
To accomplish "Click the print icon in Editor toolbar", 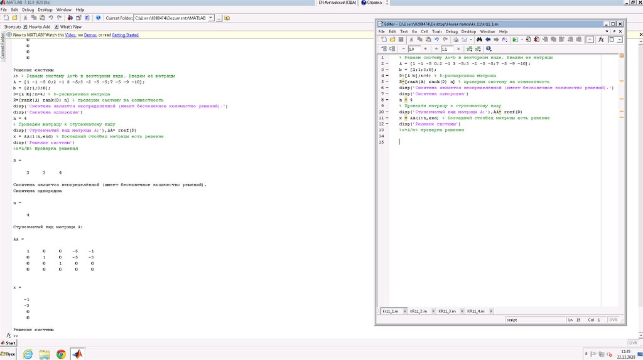I will pos(455,39).
